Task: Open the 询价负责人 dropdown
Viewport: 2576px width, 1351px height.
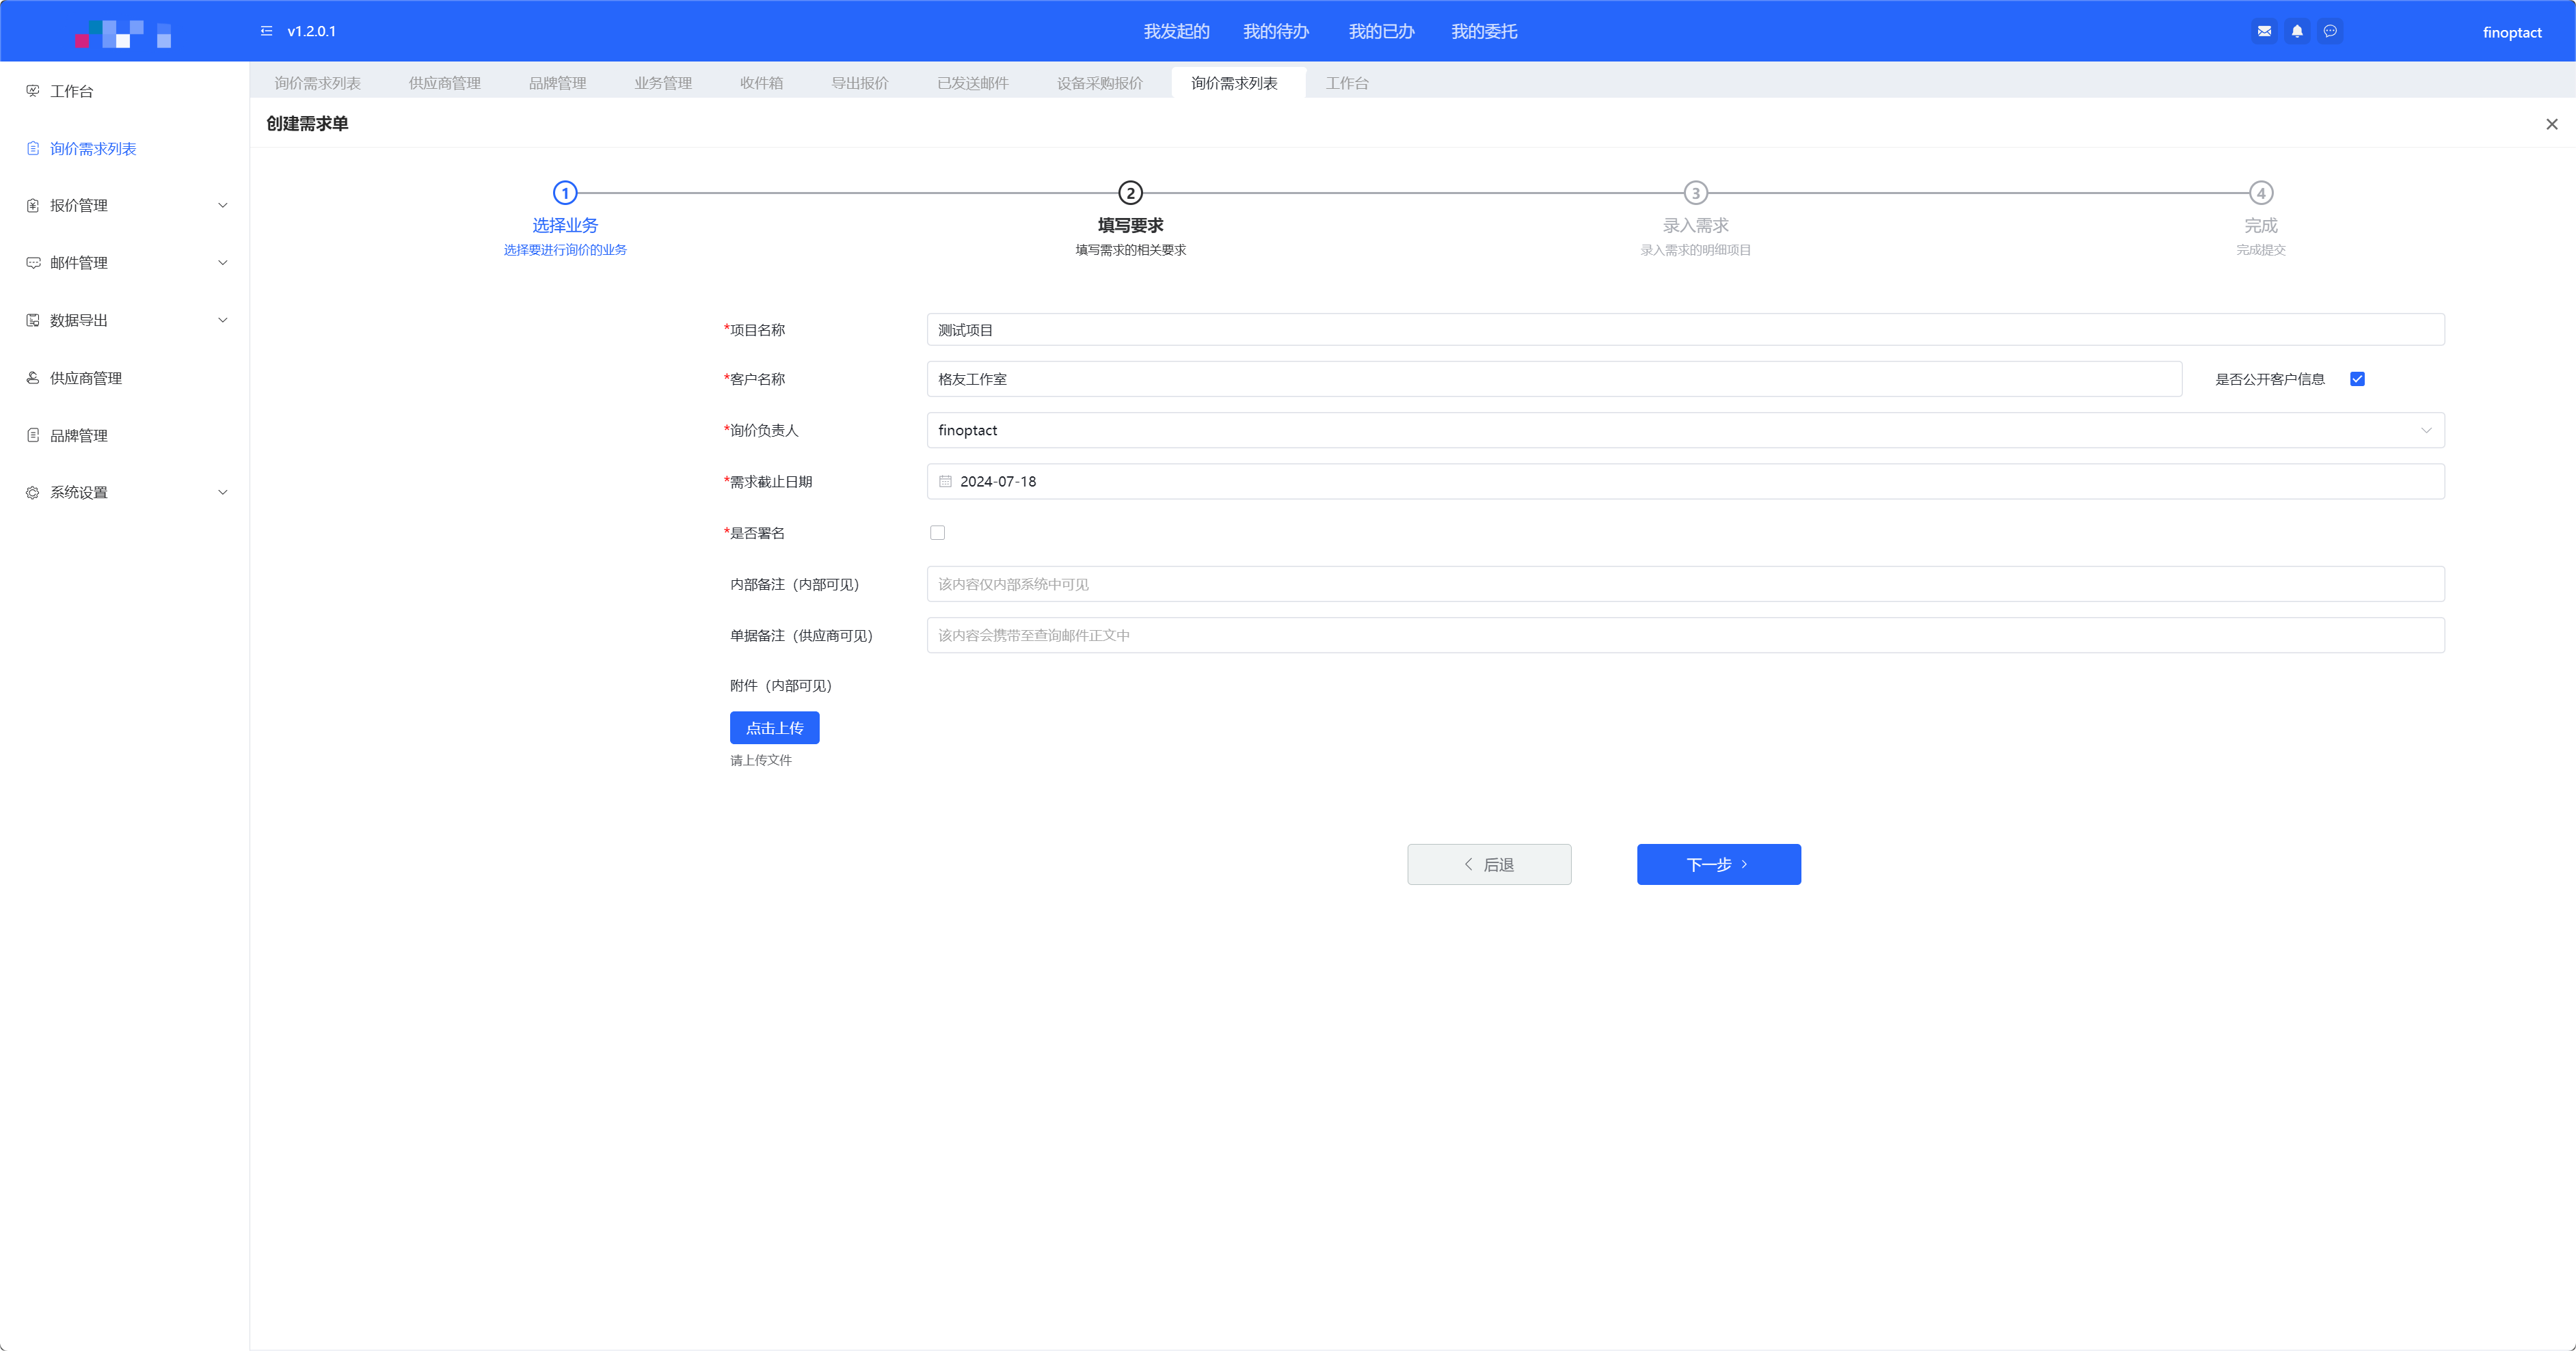Action: (x=1685, y=431)
